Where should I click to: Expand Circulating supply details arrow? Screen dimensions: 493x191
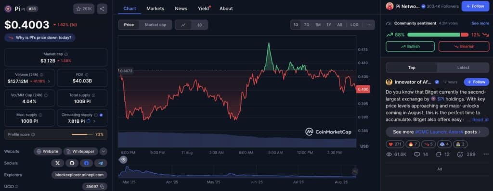94,121
